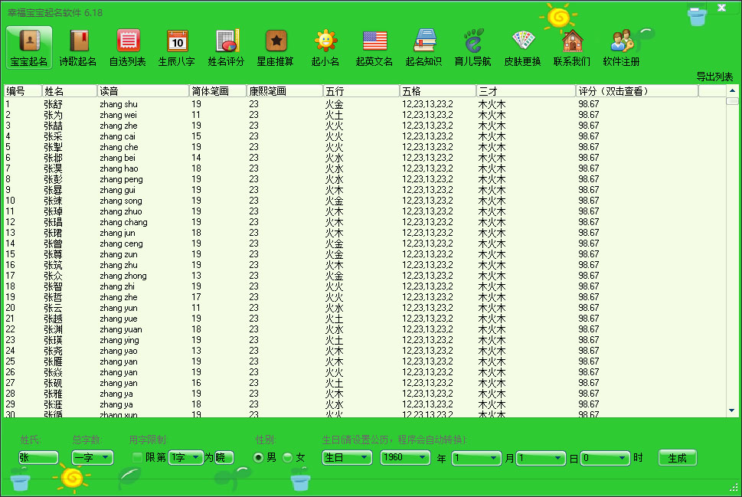Sort by the 五行 column header
Screen dimensions: 742x497
point(361,91)
